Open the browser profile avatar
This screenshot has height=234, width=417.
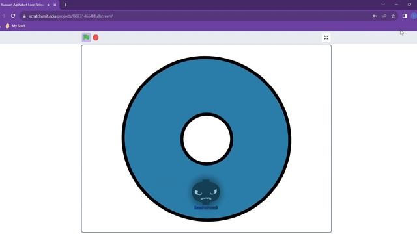click(x=414, y=16)
